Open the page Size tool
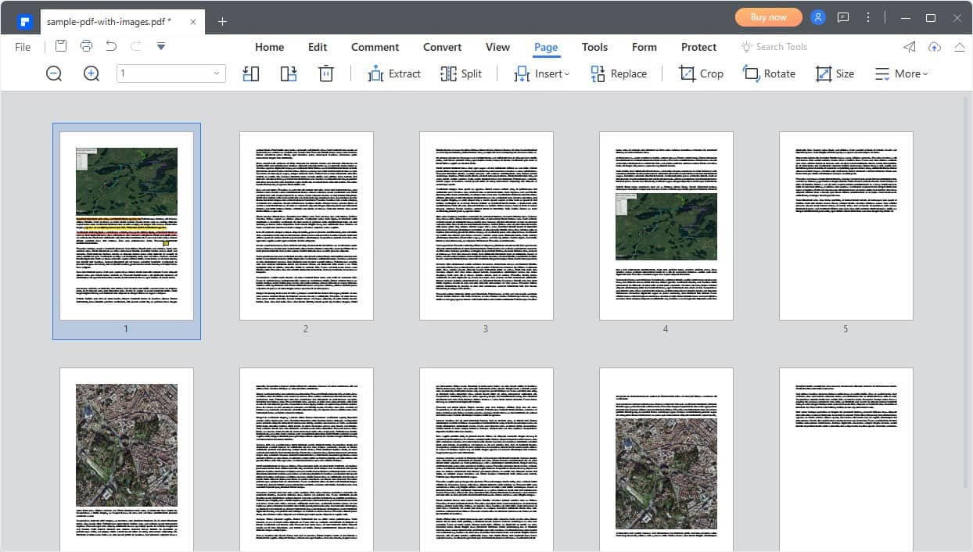Image resolution: width=973 pixels, height=552 pixels. (835, 73)
